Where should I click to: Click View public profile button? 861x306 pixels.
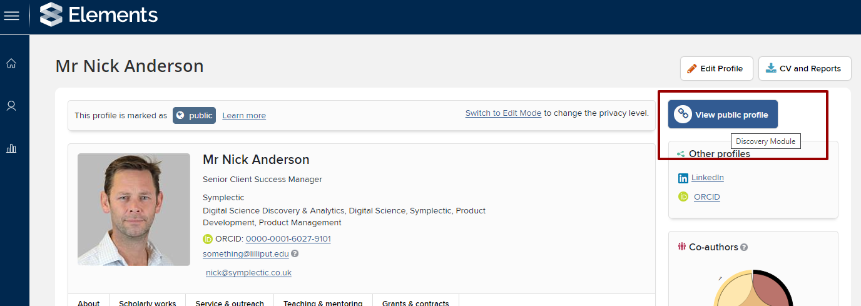(723, 115)
